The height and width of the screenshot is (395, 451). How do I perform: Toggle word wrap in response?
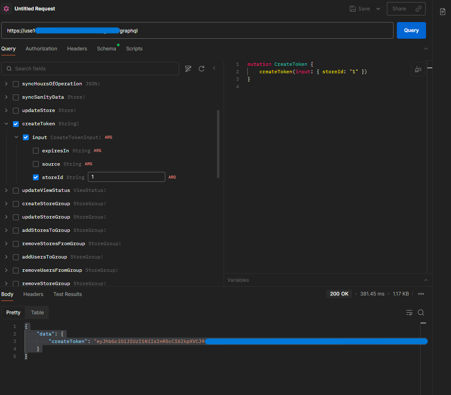(x=409, y=313)
